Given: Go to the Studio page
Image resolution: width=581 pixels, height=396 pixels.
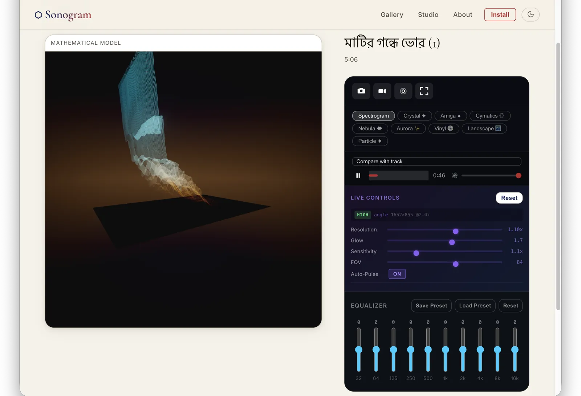Looking at the screenshot, I should (428, 15).
